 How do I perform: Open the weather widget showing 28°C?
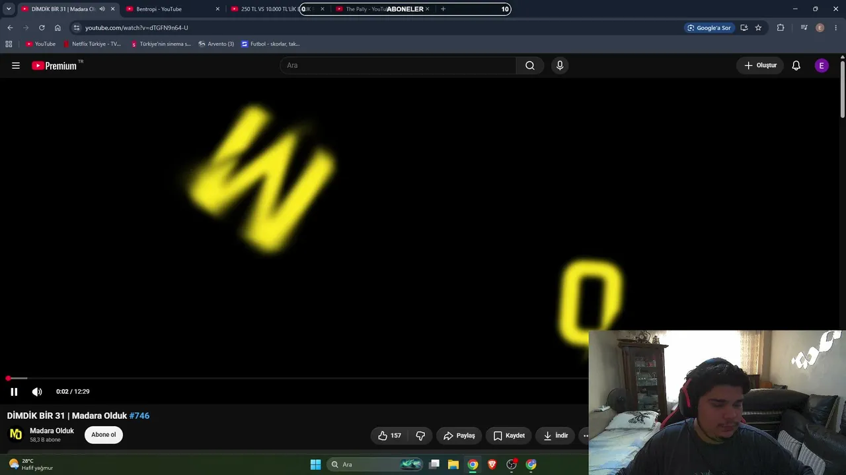coord(30,464)
